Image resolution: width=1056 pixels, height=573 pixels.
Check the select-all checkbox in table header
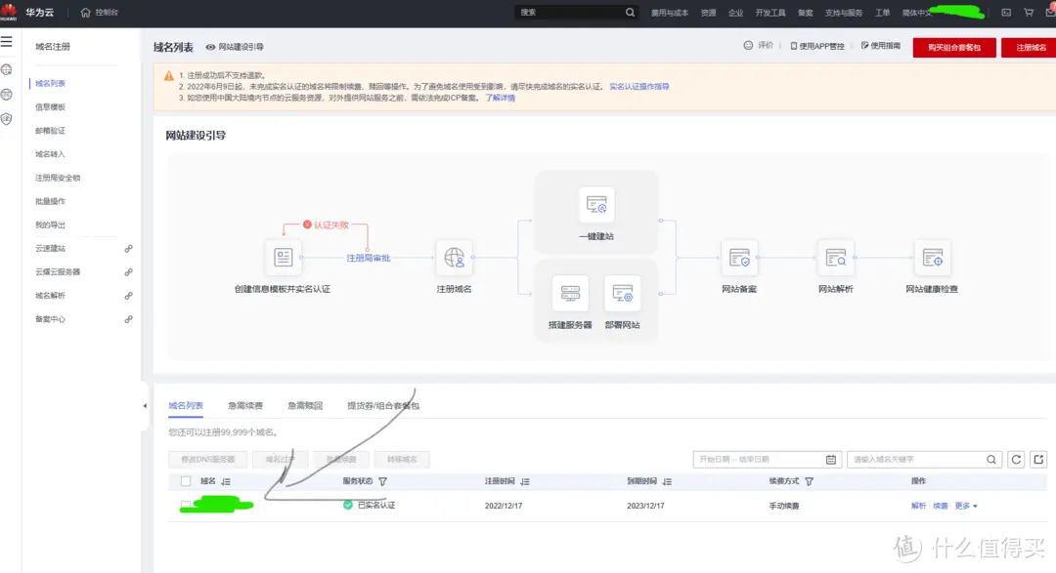(x=186, y=481)
